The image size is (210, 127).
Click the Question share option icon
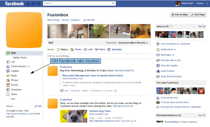click(x=109, y=49)
